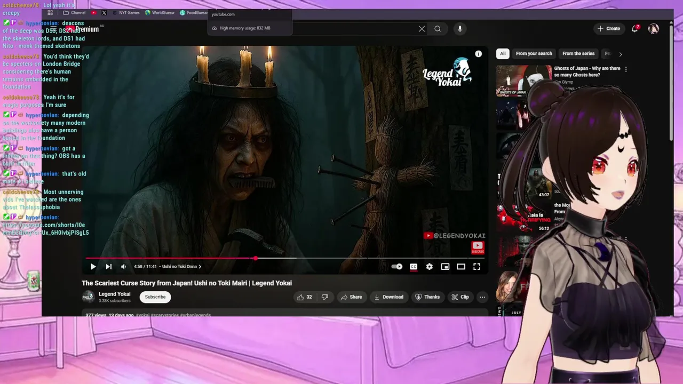Select the All filter chip
Viewport: 683px width, 384px height.
[503, 54]
